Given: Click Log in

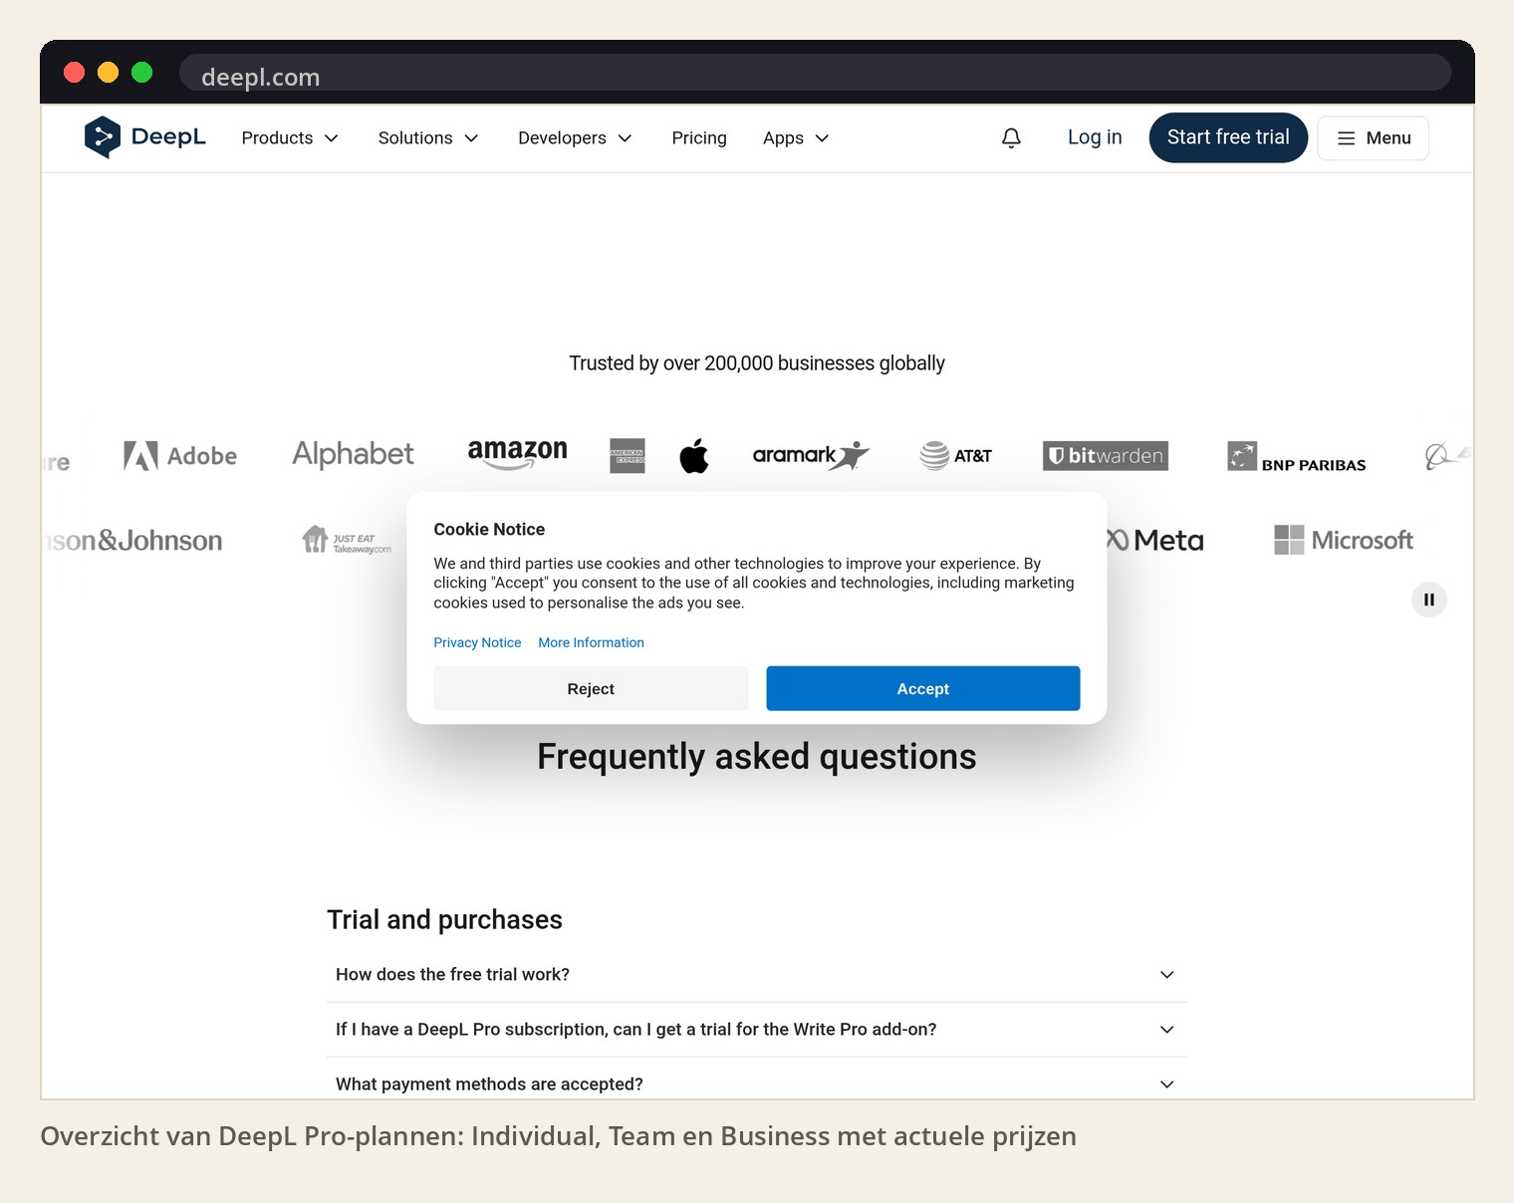Looking at the screenshot, I should pyautogui.click(x=1095, y=137).
